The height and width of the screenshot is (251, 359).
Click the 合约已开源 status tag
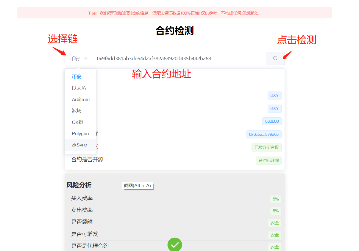(x=269, y=160)
